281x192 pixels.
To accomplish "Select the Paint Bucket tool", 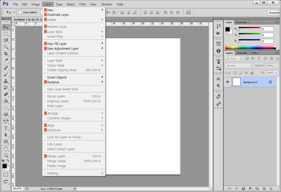I will tap(6, 101).
